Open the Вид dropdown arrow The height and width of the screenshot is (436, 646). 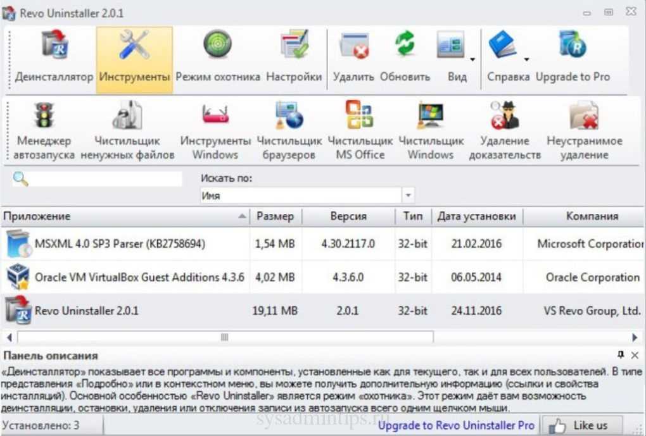pos(472,59)
